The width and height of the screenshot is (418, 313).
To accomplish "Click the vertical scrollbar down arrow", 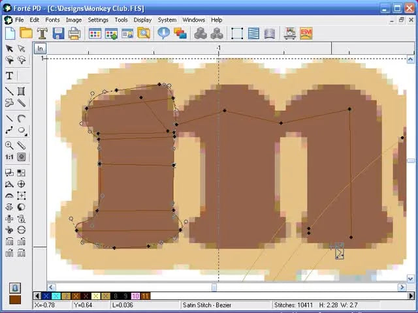I will click(411, 279).
